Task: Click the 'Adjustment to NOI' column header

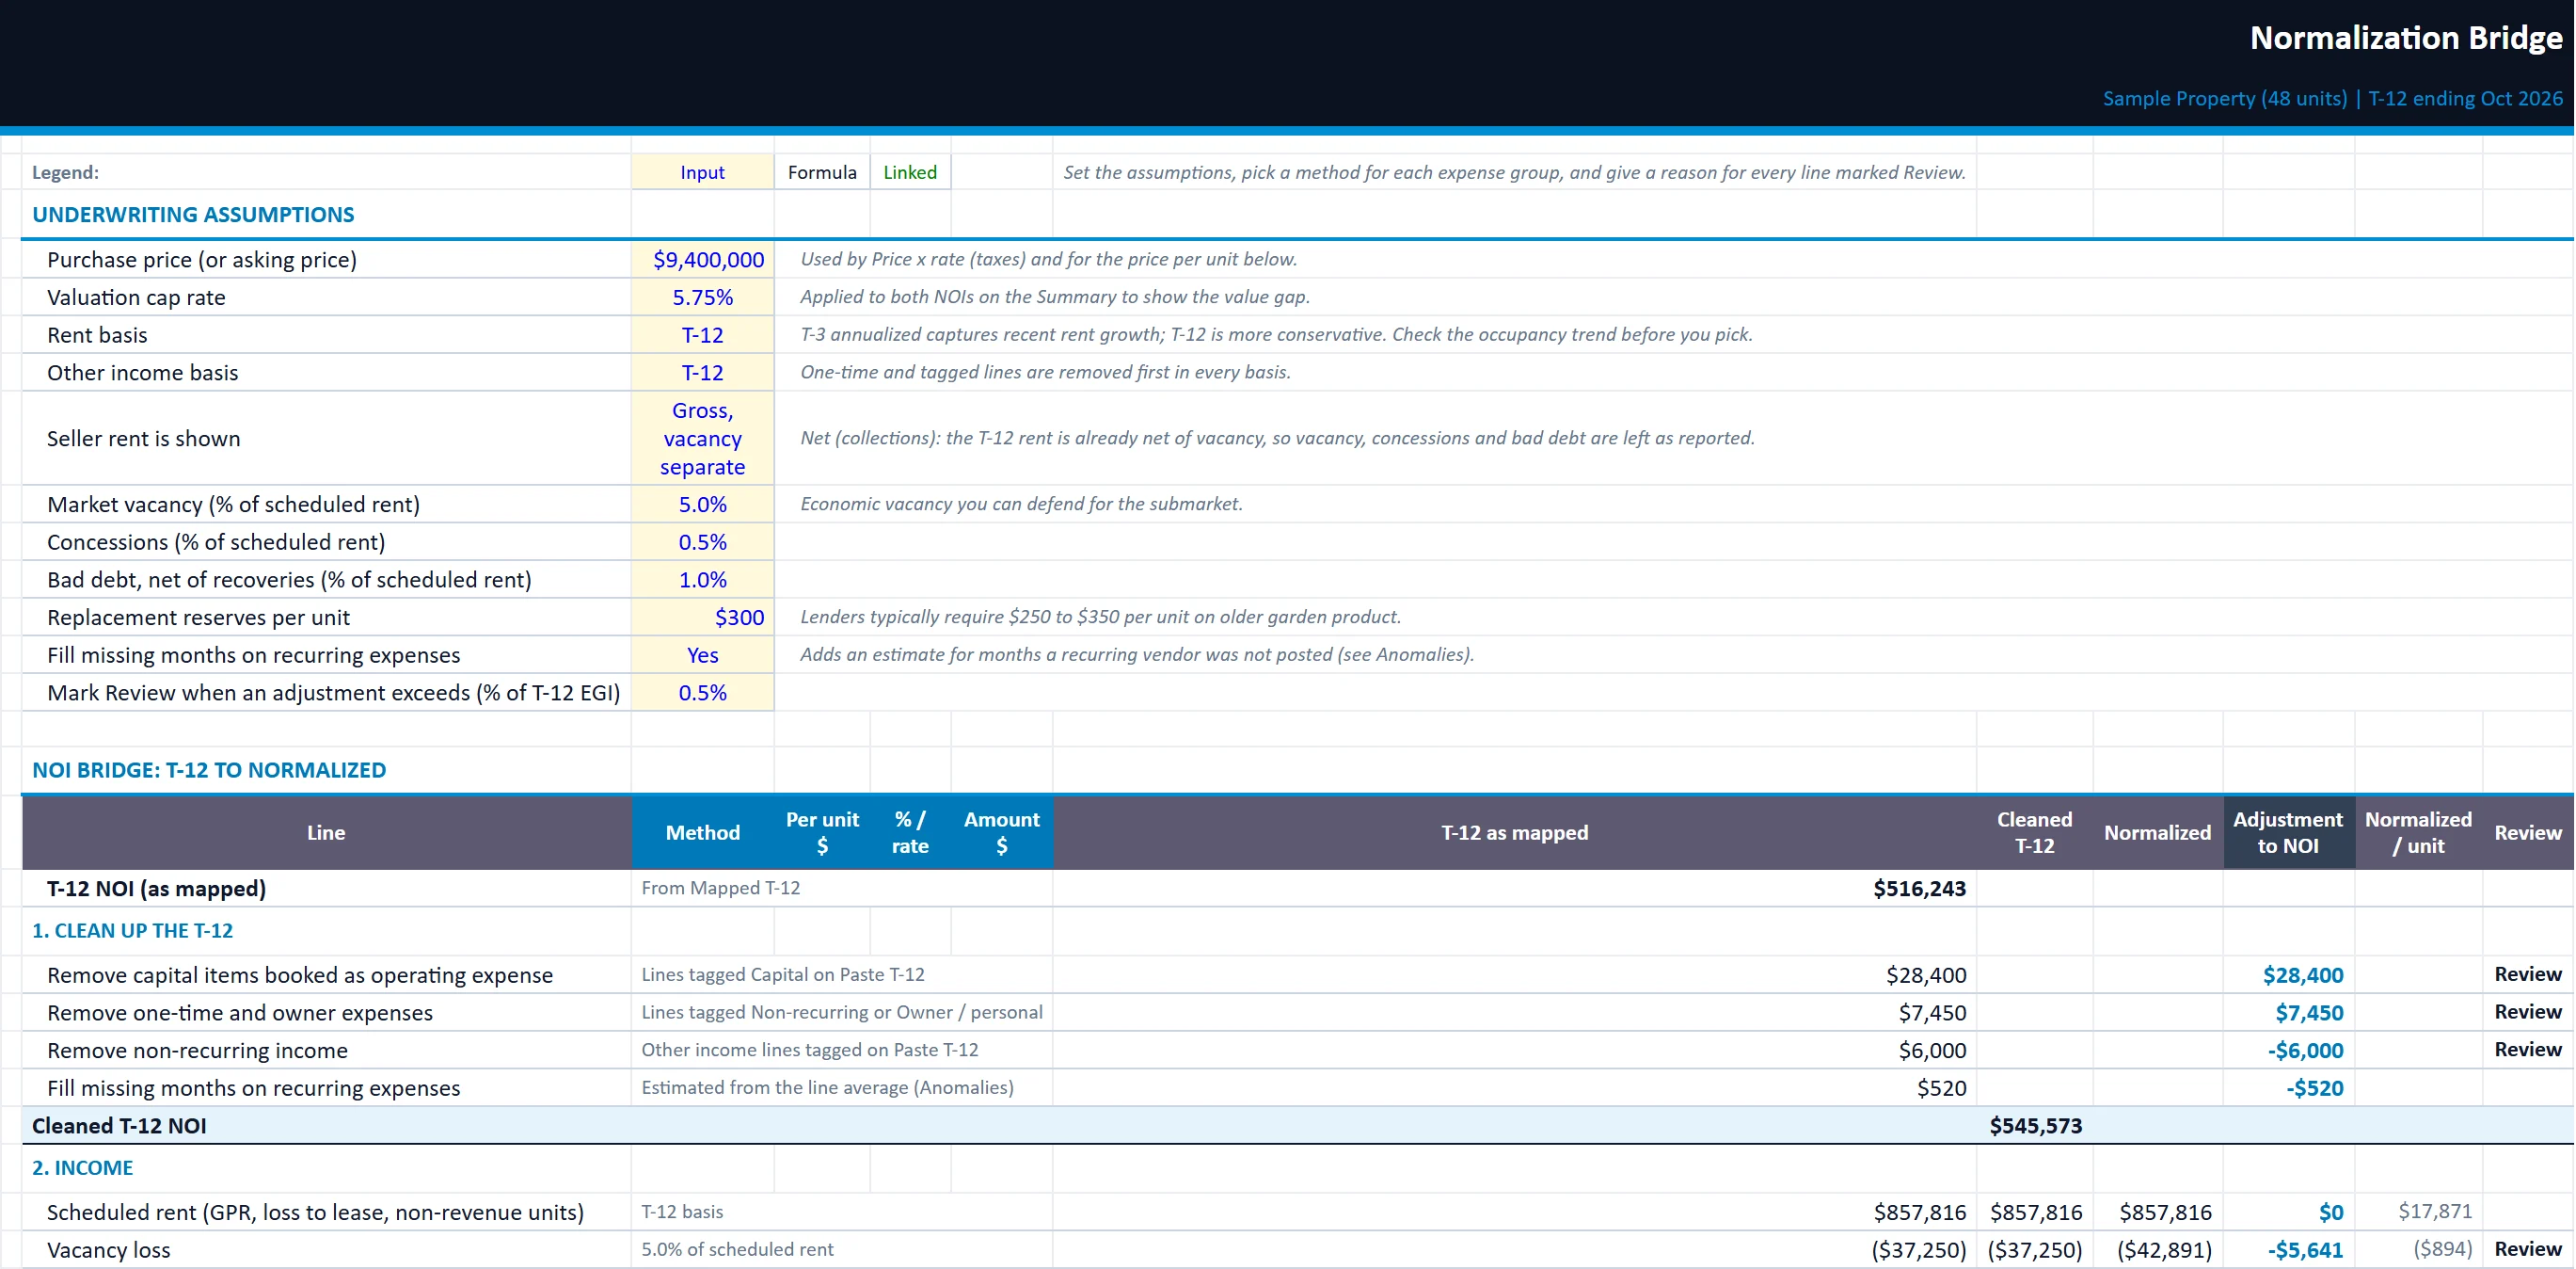Action: click(2288, 832)
